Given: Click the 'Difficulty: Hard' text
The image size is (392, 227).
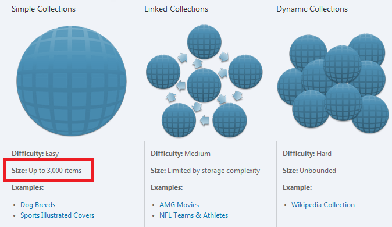Looking at the screenshot, I should (x=307, y=154).
